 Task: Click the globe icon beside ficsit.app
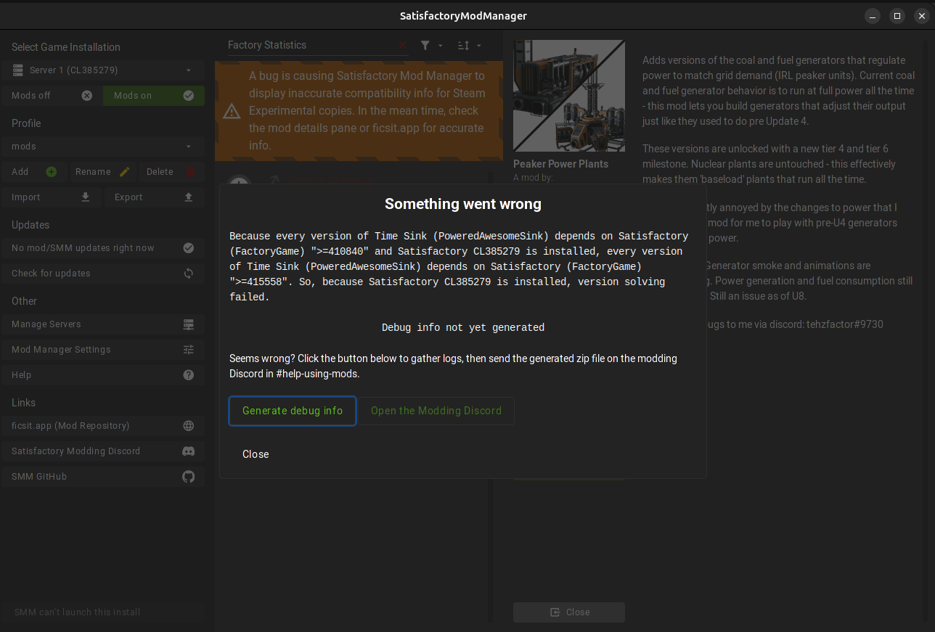[x=189, y=426]
